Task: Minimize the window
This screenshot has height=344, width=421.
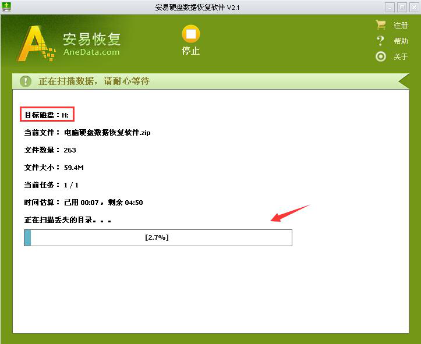Action: coord(390,7)
